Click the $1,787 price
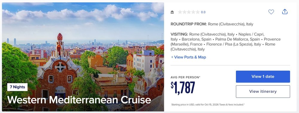This screenshot has width=299, height=113. click(x=183, y=88)
